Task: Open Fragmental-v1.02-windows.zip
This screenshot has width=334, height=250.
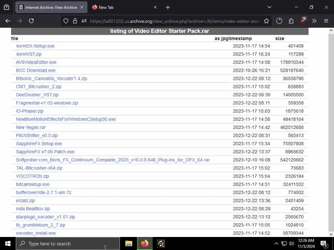Action: [47, 103]
